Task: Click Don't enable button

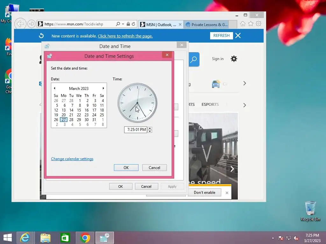Action: [x=205, y=193]
